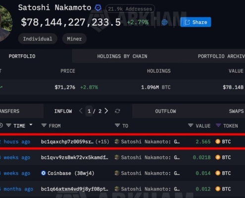The height and width of the screenshot is (198, 245).
Task: Click weeks ago timestamp in Coinbase row
Action: [x=15, y=173]
